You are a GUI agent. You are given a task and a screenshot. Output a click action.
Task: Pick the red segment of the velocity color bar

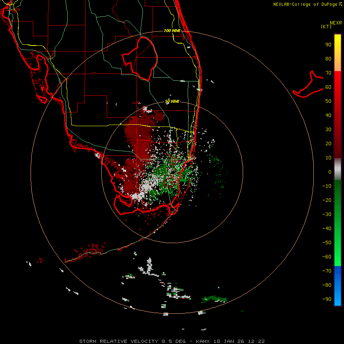pos(338,115)
